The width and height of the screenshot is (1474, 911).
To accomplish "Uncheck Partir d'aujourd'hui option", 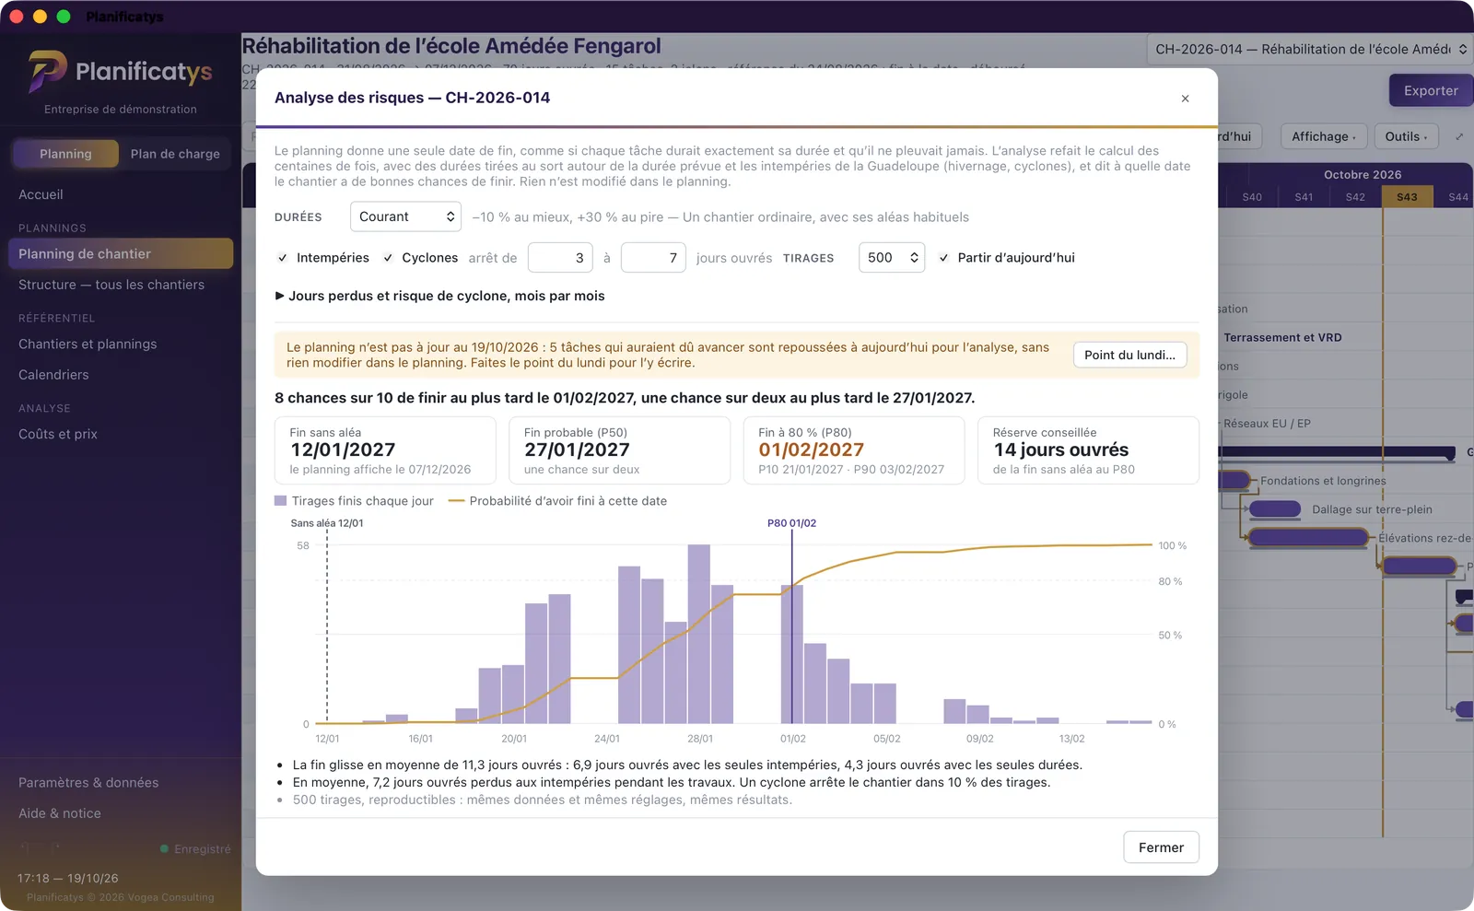I will tap(943, 258).
